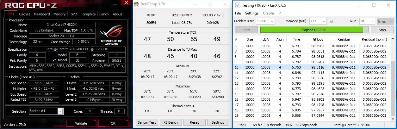Close the RealTemp window
Screen dimensions: 397x129
[x=224, y=4]
